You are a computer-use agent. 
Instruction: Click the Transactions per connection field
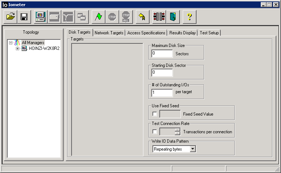pyautogui.click(x=167, y=132)
